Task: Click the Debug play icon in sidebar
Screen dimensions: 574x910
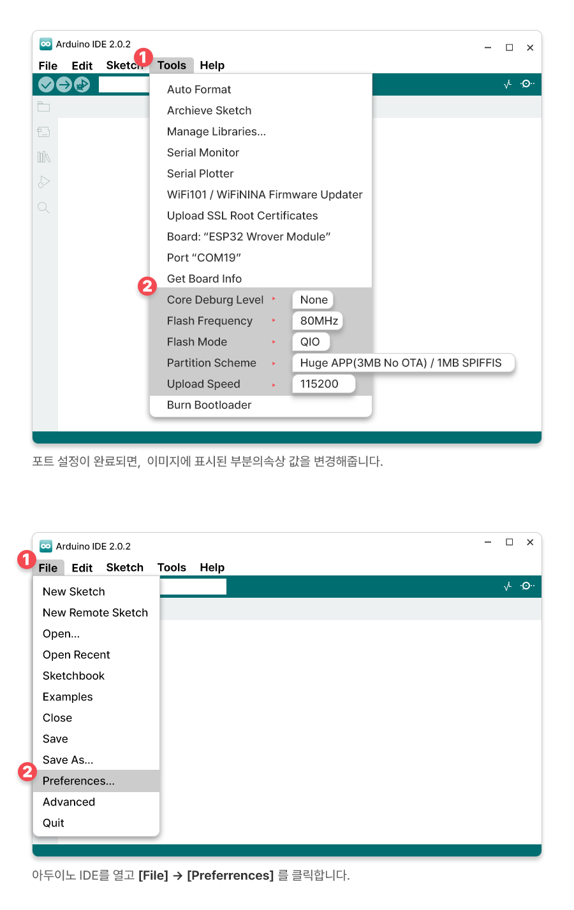Action: pos(43,182)
